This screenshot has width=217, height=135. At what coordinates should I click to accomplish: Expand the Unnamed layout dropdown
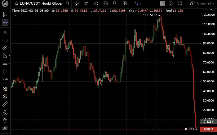(x=206, y=3)
